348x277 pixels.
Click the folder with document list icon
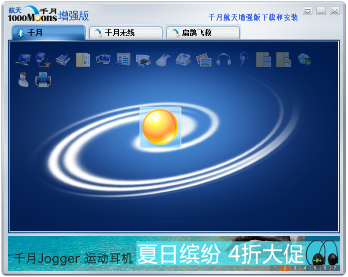(x=264, y=60)
